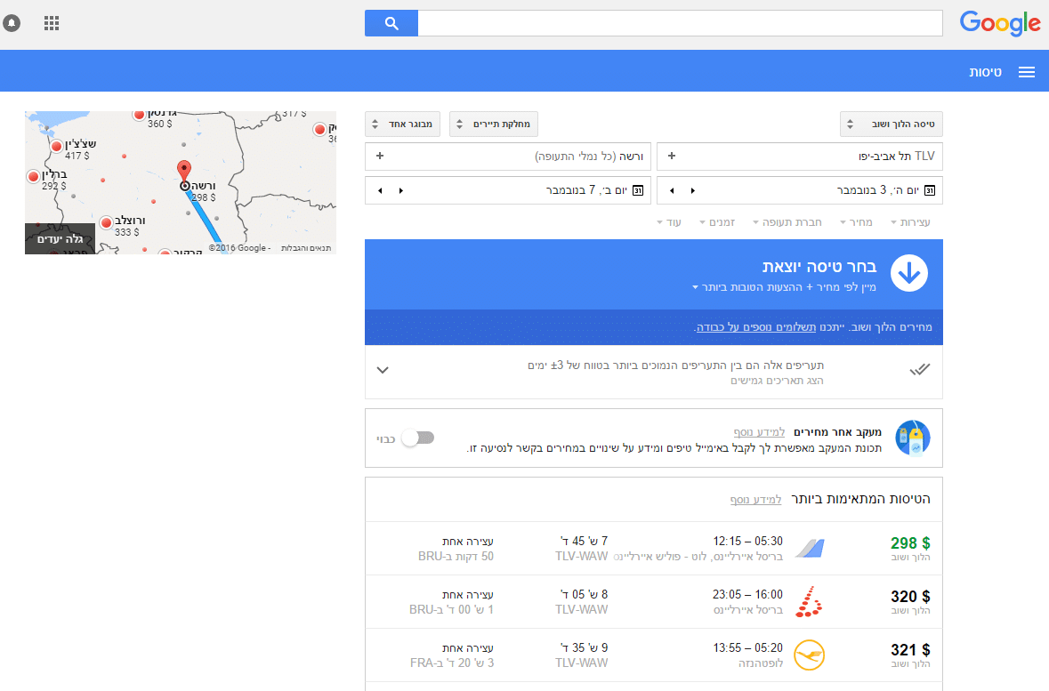Click the left-pointing arrow on the departure date
Image resolution: width=1049 pixels, height=691 pixels.
tap(672, 190)
